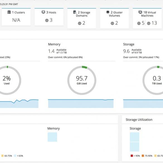Click the lower Storage utilization heatmap block
Image resolution: width=163 pixels, height=163 pixels.
click(x=134, y=147)
